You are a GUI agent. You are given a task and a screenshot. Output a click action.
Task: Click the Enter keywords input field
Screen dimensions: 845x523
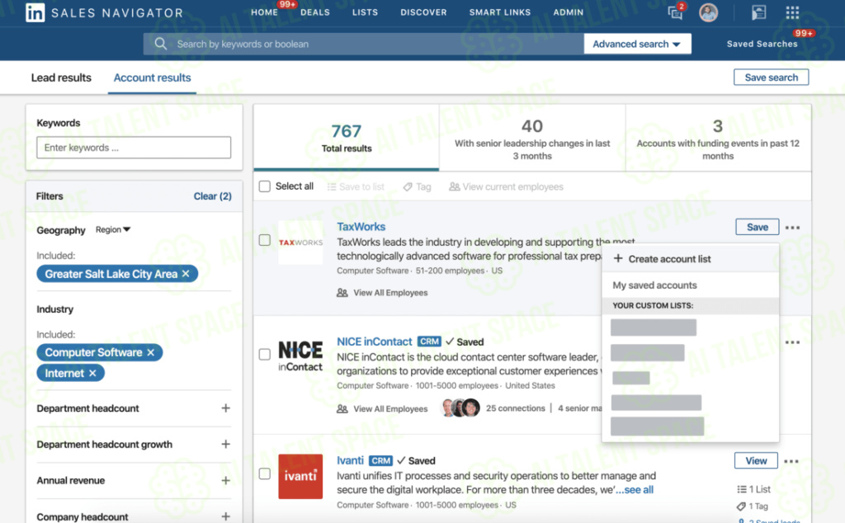click(x=134, y=148)
